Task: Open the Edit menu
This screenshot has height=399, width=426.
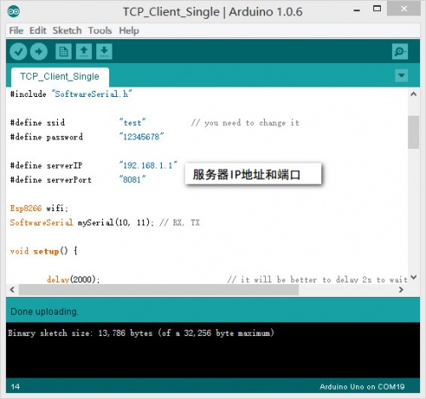Action: (x=37, y=31)
